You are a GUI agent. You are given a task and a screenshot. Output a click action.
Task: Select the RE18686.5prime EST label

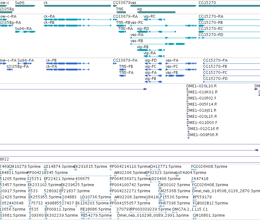[96, 209]
